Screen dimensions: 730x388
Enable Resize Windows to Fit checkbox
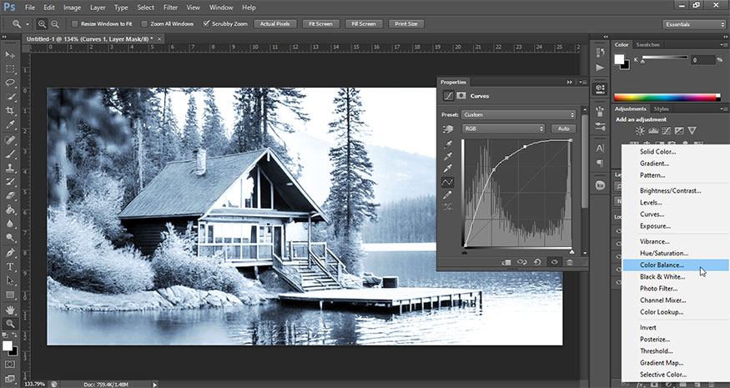(75, 24)
